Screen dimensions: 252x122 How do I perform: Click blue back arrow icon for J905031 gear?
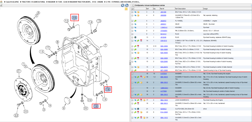135,24
